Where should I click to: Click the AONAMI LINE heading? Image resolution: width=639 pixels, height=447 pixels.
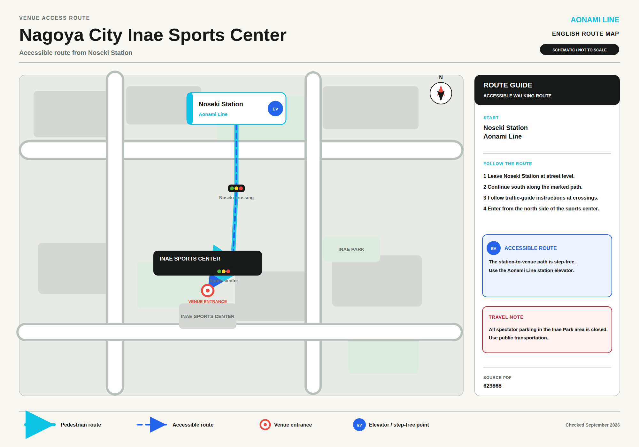point(595,20)
